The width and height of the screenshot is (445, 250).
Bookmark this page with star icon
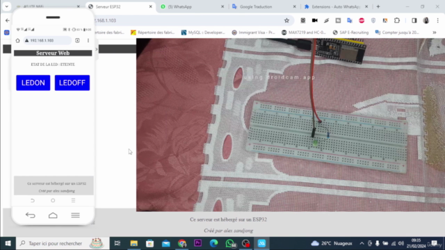(x=286, y=20)
